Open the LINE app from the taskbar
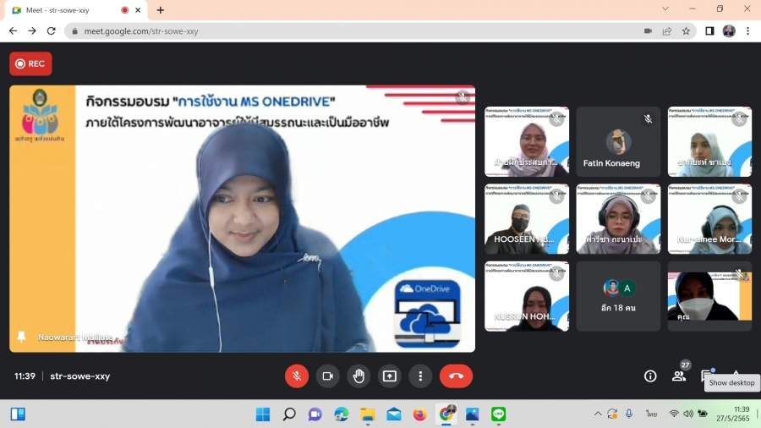This screenshot has width=761, height=428. coord(498,414)
